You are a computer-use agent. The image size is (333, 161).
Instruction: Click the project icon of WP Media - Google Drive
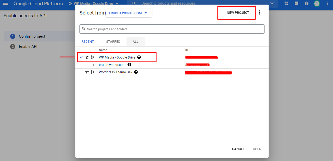pos(93,57)
